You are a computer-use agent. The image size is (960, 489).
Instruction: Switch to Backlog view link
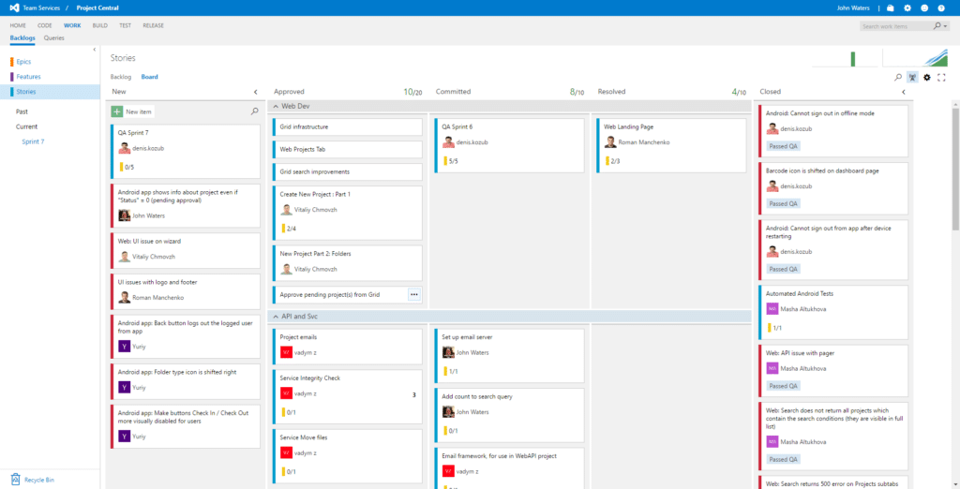[121, 77]
